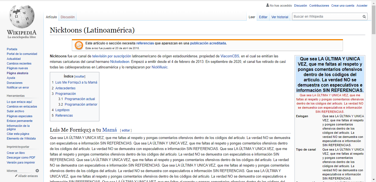
Task: Click Descargar como PDF
Action: tap(21, 158)
